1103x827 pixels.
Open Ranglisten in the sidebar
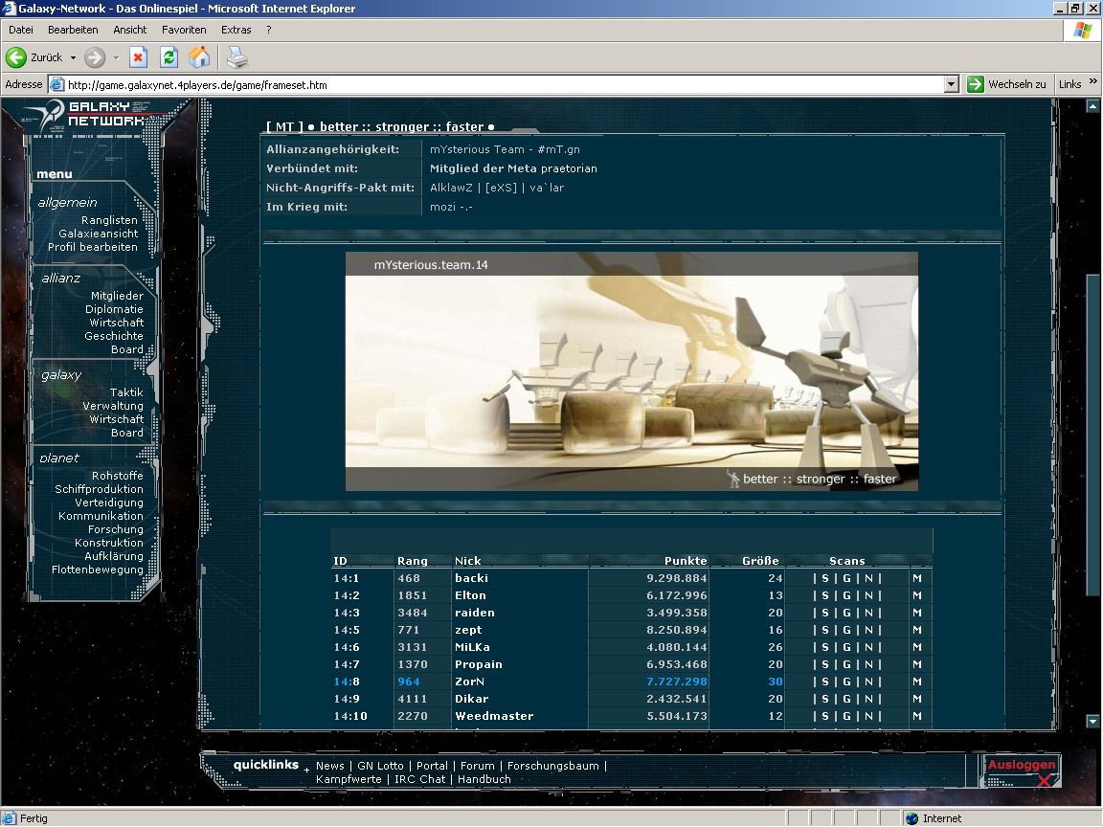pos(109,220)
